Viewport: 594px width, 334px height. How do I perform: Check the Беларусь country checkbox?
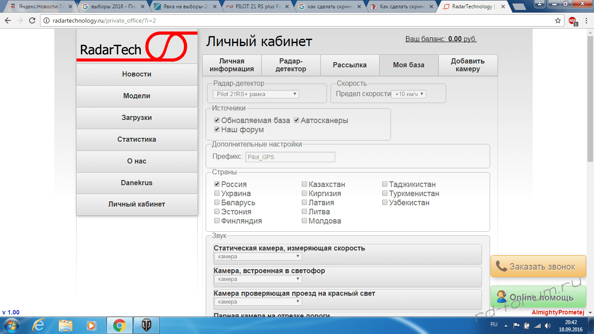[x=217, y=203]
